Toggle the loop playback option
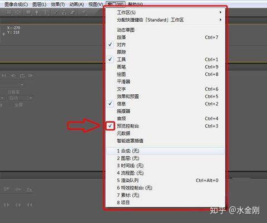The width and height of the screenshot is (267, 223). pyautogui.click(x=22, y=76)
